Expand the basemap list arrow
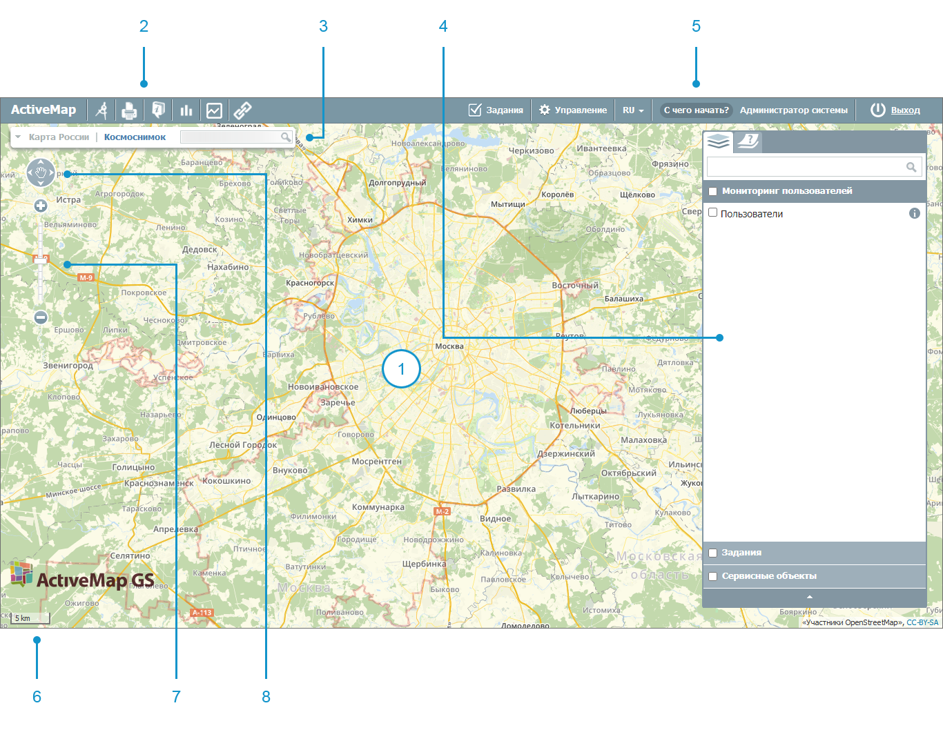The height and width of the screenshot is (730, 943). pyautogui.click(x=17, y=137)
